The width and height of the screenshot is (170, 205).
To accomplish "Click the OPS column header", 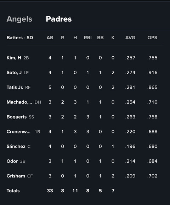I will tap(152, 38).
